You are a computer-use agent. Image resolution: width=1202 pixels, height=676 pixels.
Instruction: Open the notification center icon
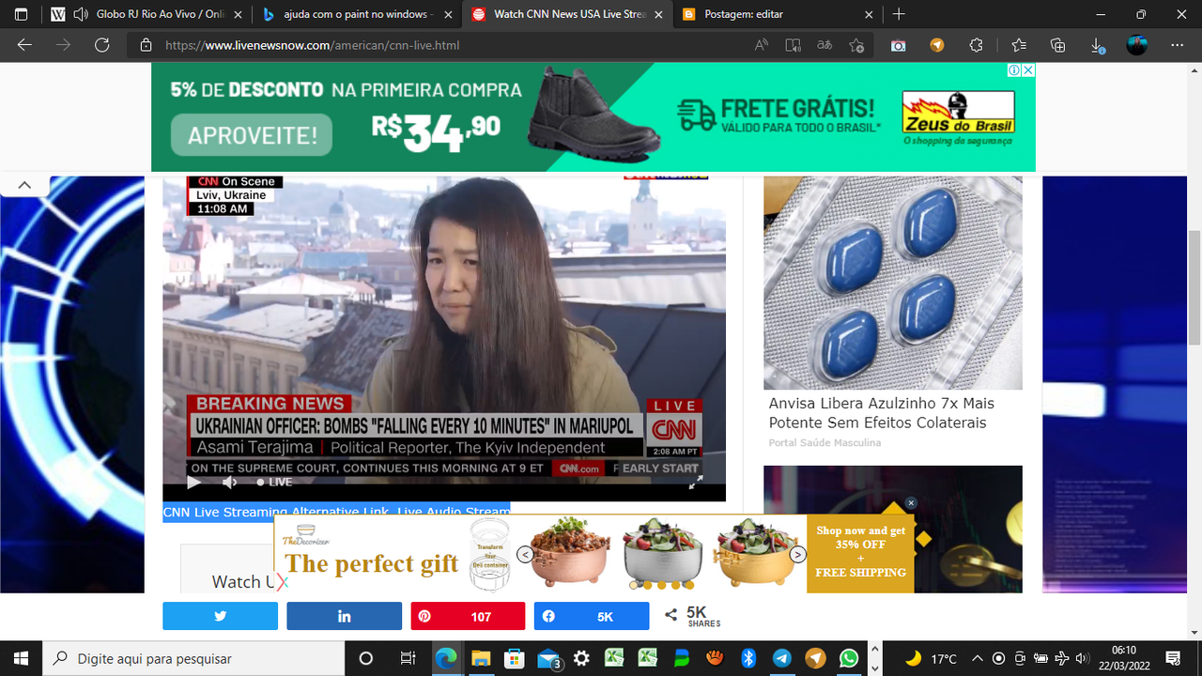click(1173, 658)
